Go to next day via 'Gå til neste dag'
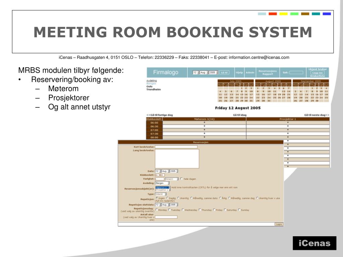343x257 pixels. tap(317, 115)
